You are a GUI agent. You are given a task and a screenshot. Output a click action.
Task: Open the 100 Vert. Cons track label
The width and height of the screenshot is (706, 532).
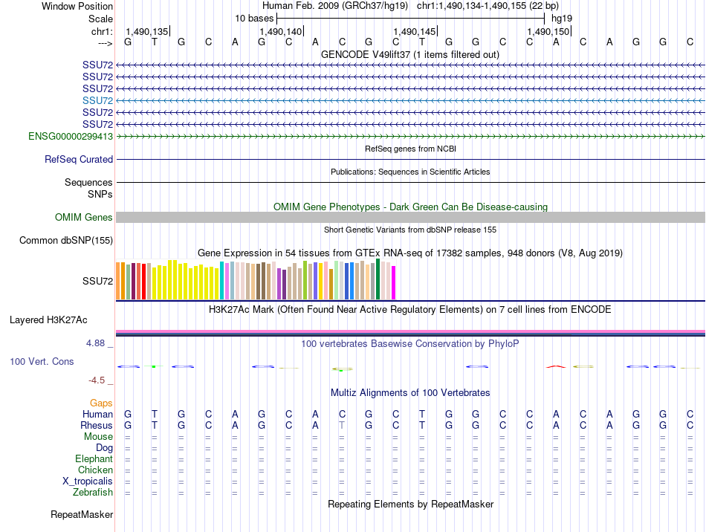coord(42,361)
